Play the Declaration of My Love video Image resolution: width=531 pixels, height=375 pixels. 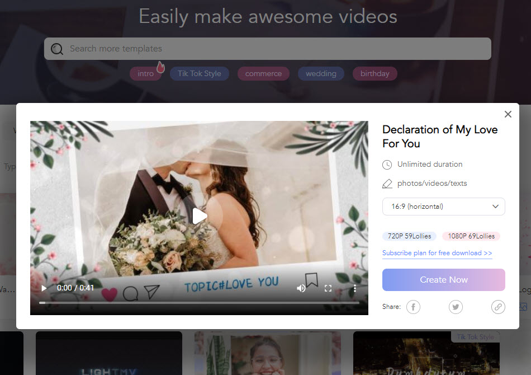(x=200, y=215)
